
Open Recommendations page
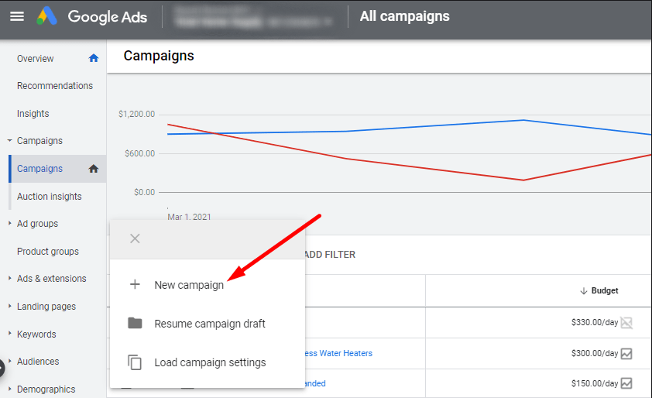click(x=55, y=86)
